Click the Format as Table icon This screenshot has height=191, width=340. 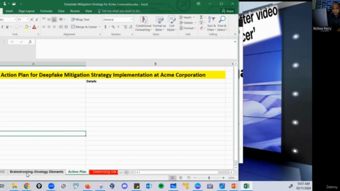tap(159, 23)
